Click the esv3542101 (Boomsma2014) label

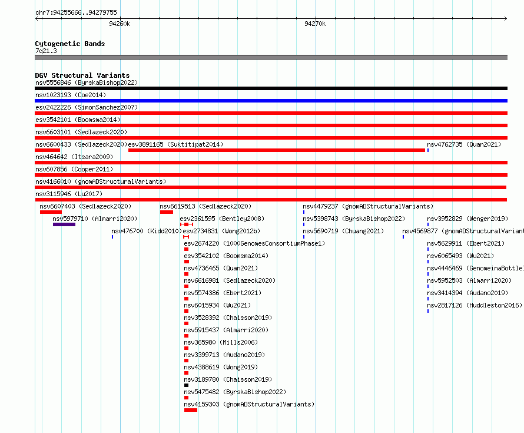tap(78, 120)
